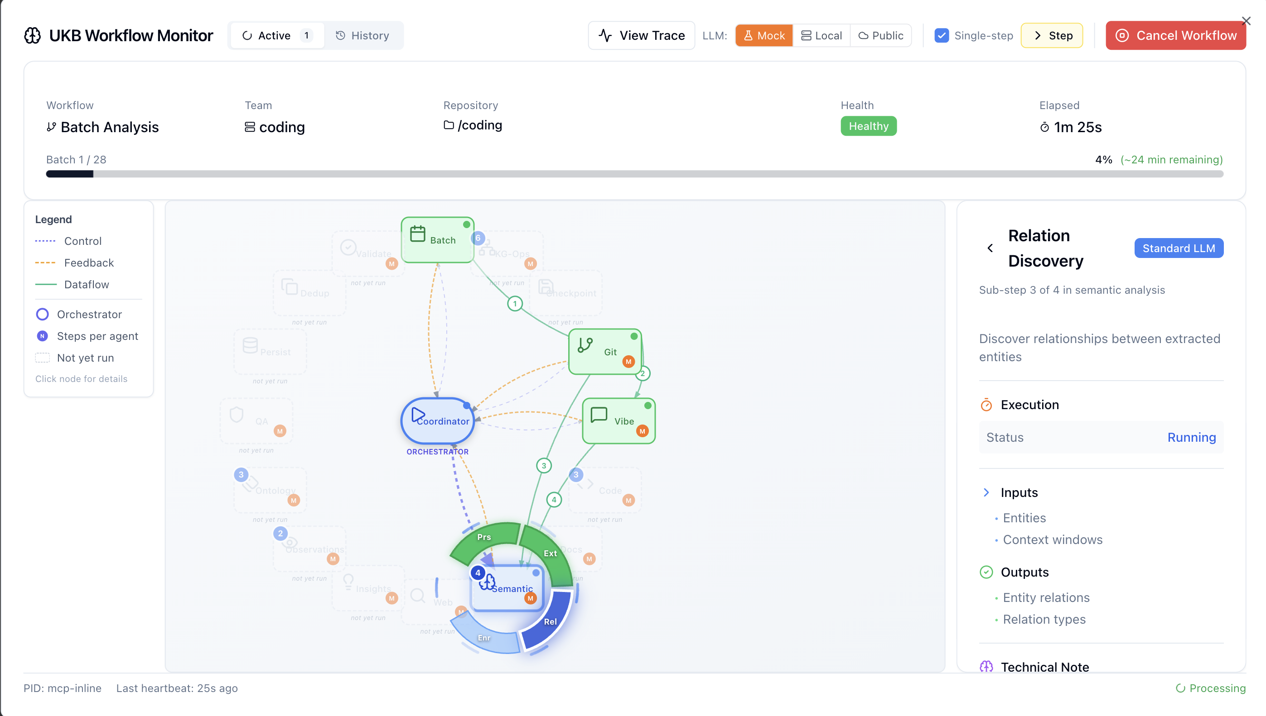Viewport: 1266px width, 716px height.
Task: Select the Validate node
Action: 368,253
